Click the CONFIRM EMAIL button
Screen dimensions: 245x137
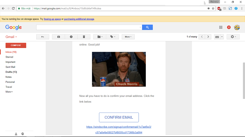click(119, 117)
